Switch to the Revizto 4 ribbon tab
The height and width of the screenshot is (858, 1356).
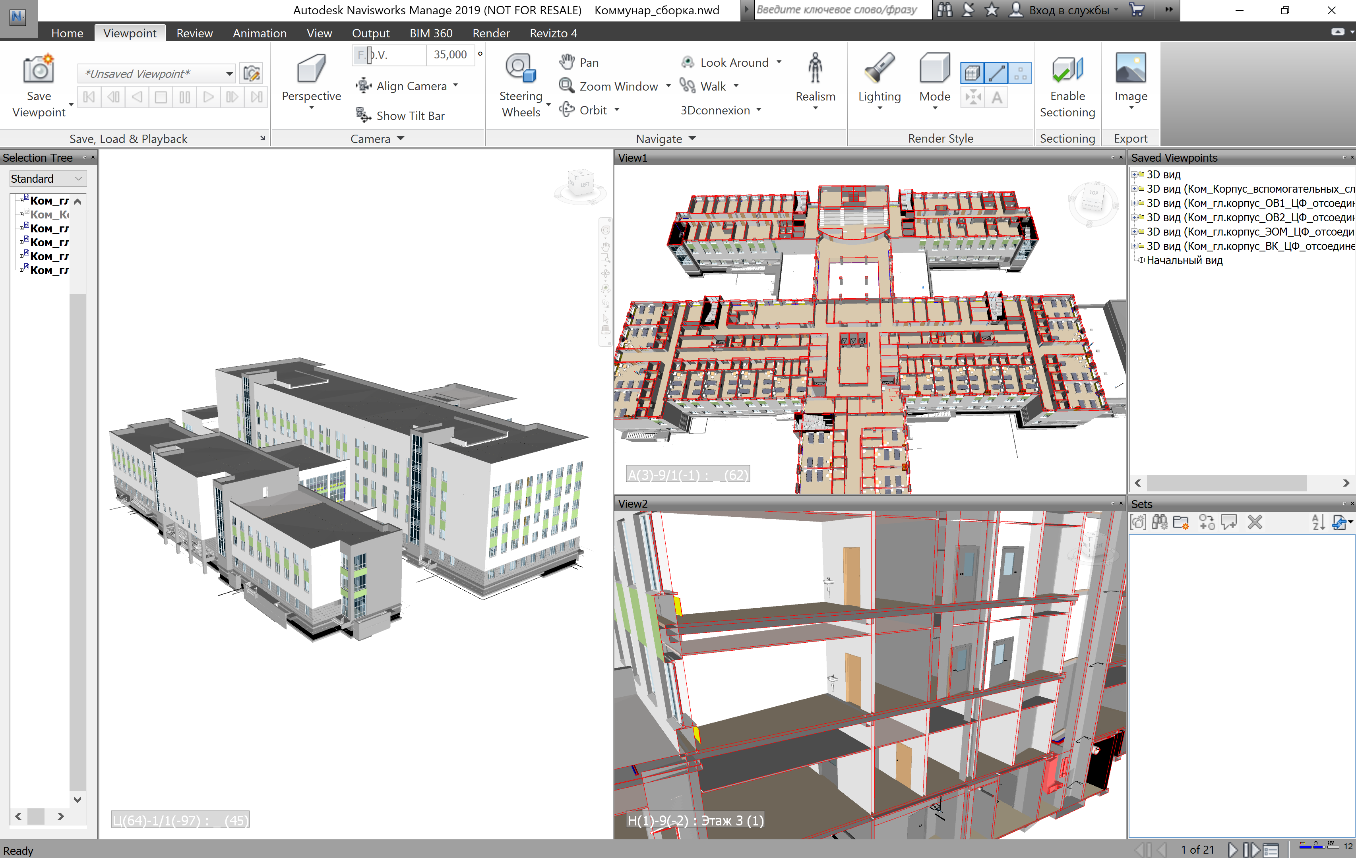[553, 33]
